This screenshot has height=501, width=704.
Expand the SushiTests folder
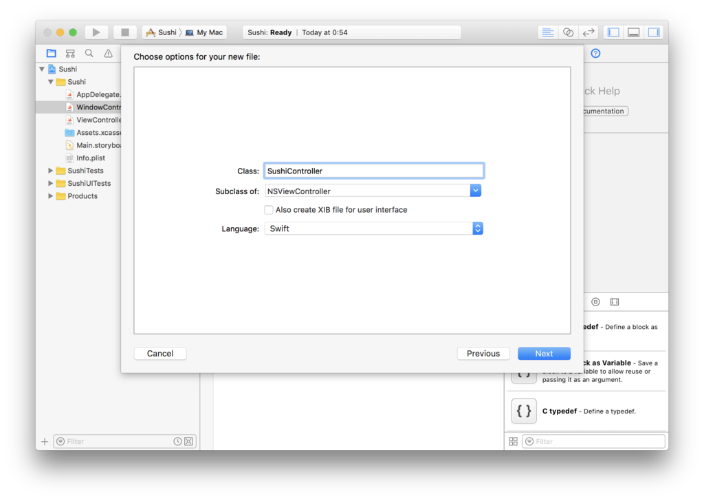coord(51,171)
